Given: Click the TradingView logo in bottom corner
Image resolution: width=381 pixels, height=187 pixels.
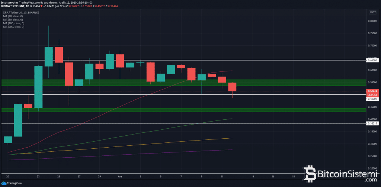Looking at the screenshot, I should point(11,183).
